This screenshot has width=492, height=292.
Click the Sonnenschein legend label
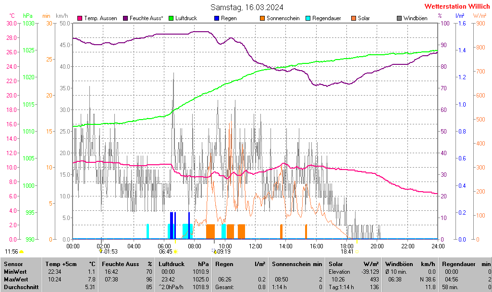click(283, 18)
